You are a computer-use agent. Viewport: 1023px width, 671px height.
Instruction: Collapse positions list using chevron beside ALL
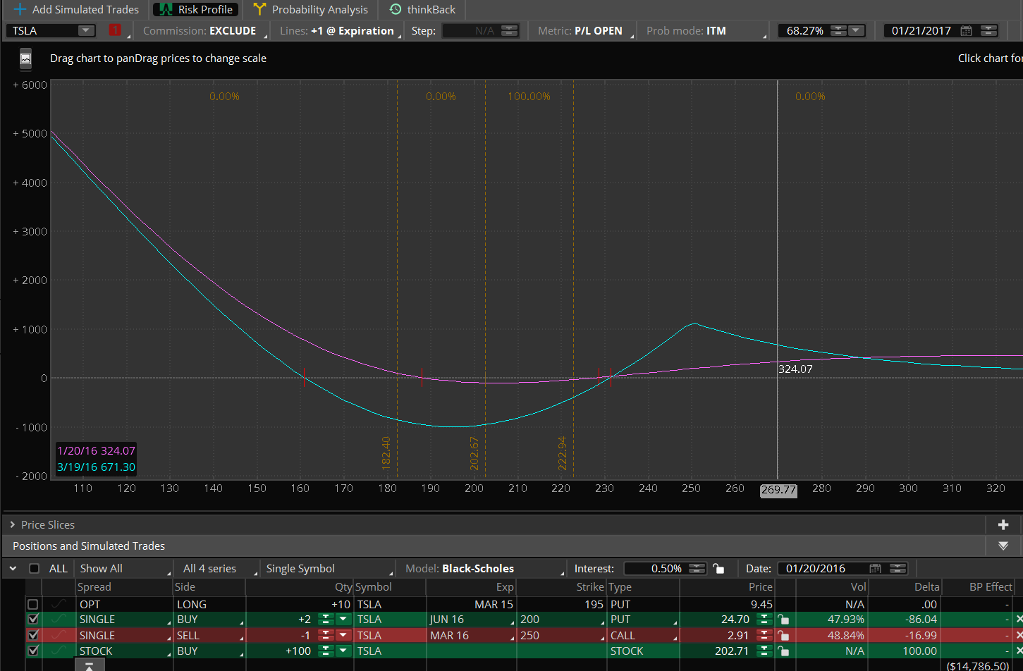pyautogui.click(x=13, y=569)
